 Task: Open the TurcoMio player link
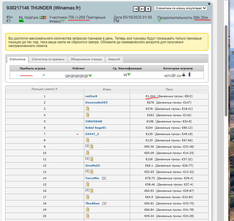(92, 178)
